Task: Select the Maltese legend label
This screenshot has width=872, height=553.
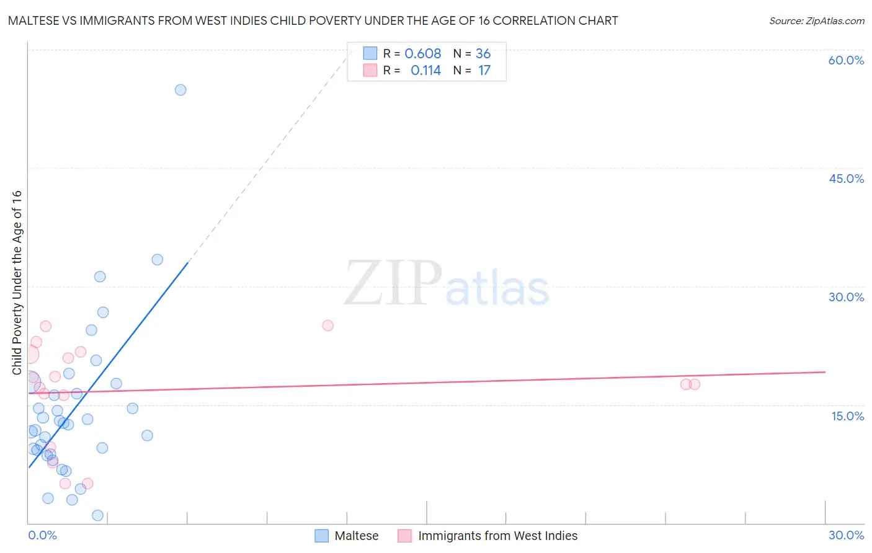Action: [357, 536]
